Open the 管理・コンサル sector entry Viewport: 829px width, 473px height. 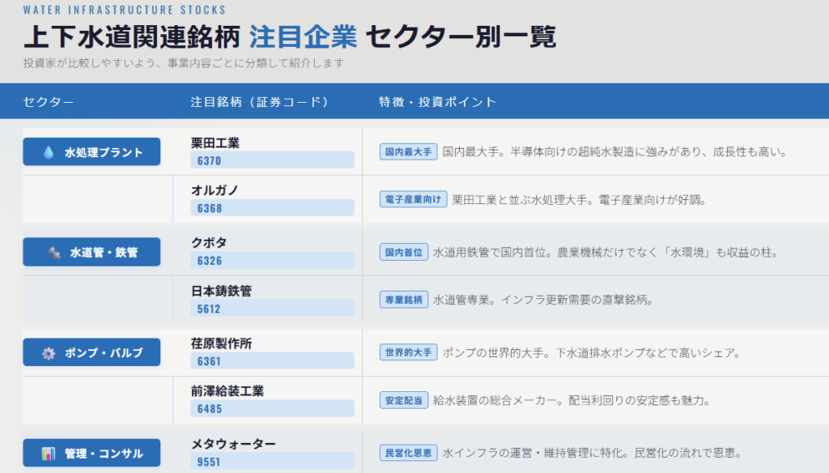(x=91, y=454)
